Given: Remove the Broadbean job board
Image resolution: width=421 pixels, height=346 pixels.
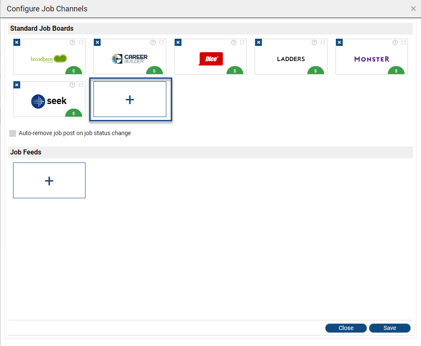Looking at the screenshot, I should pyautogui.click(x=17, y=43).
